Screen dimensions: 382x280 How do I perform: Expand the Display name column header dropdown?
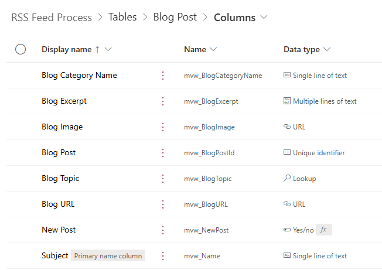[x=108, y=50]
